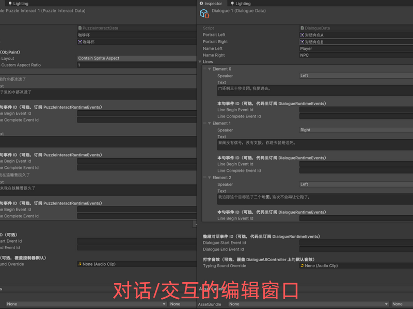Collapse the Lines list foldout
This screenshot has height=309, width=413.
tap(200, 62)
